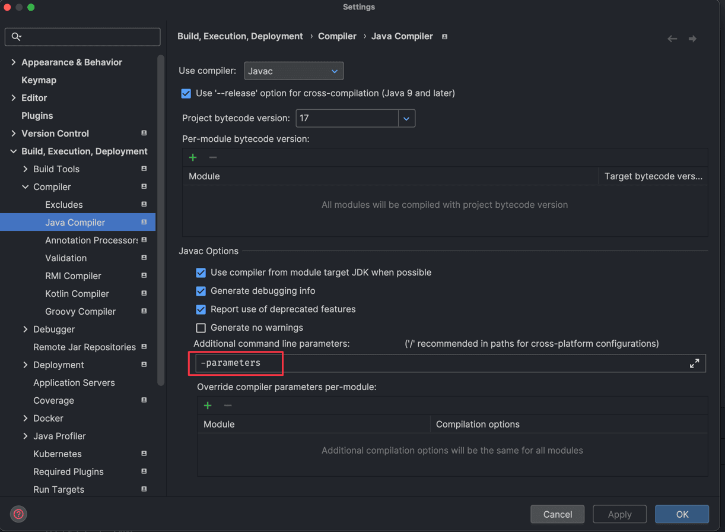Disable Generate debugging info checkbox

[x=201, y=291]
